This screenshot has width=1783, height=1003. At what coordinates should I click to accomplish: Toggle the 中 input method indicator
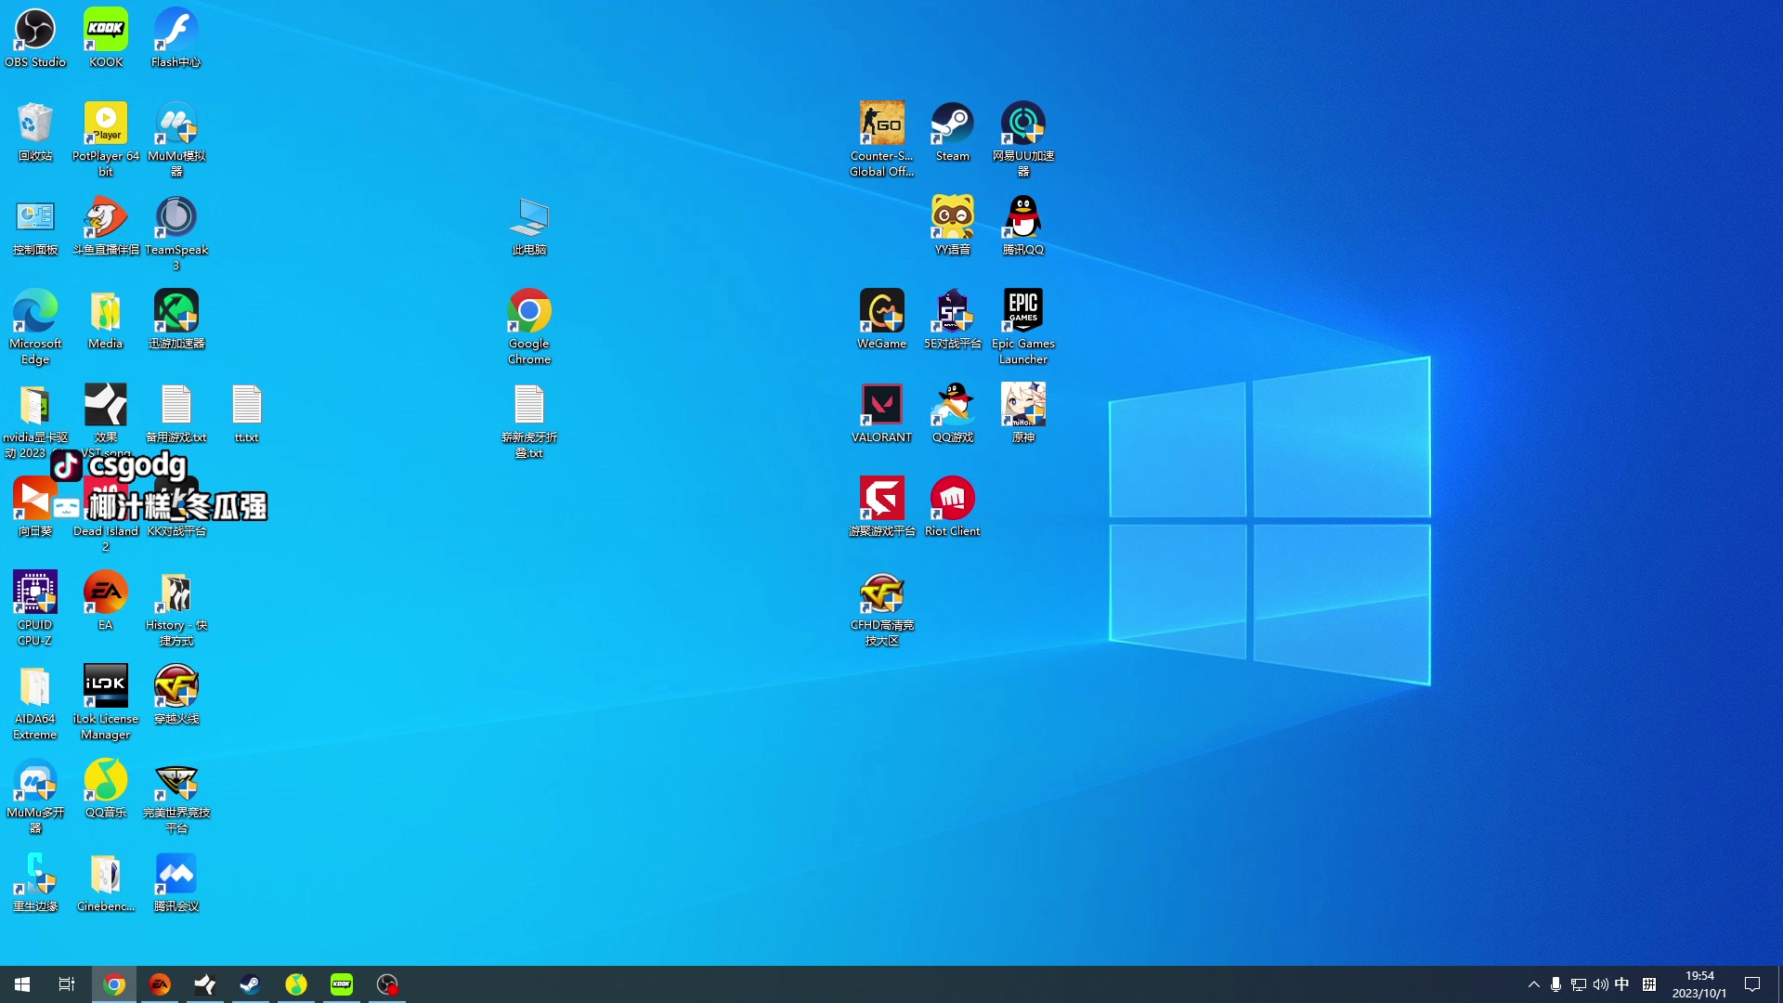coord(1622,984)
